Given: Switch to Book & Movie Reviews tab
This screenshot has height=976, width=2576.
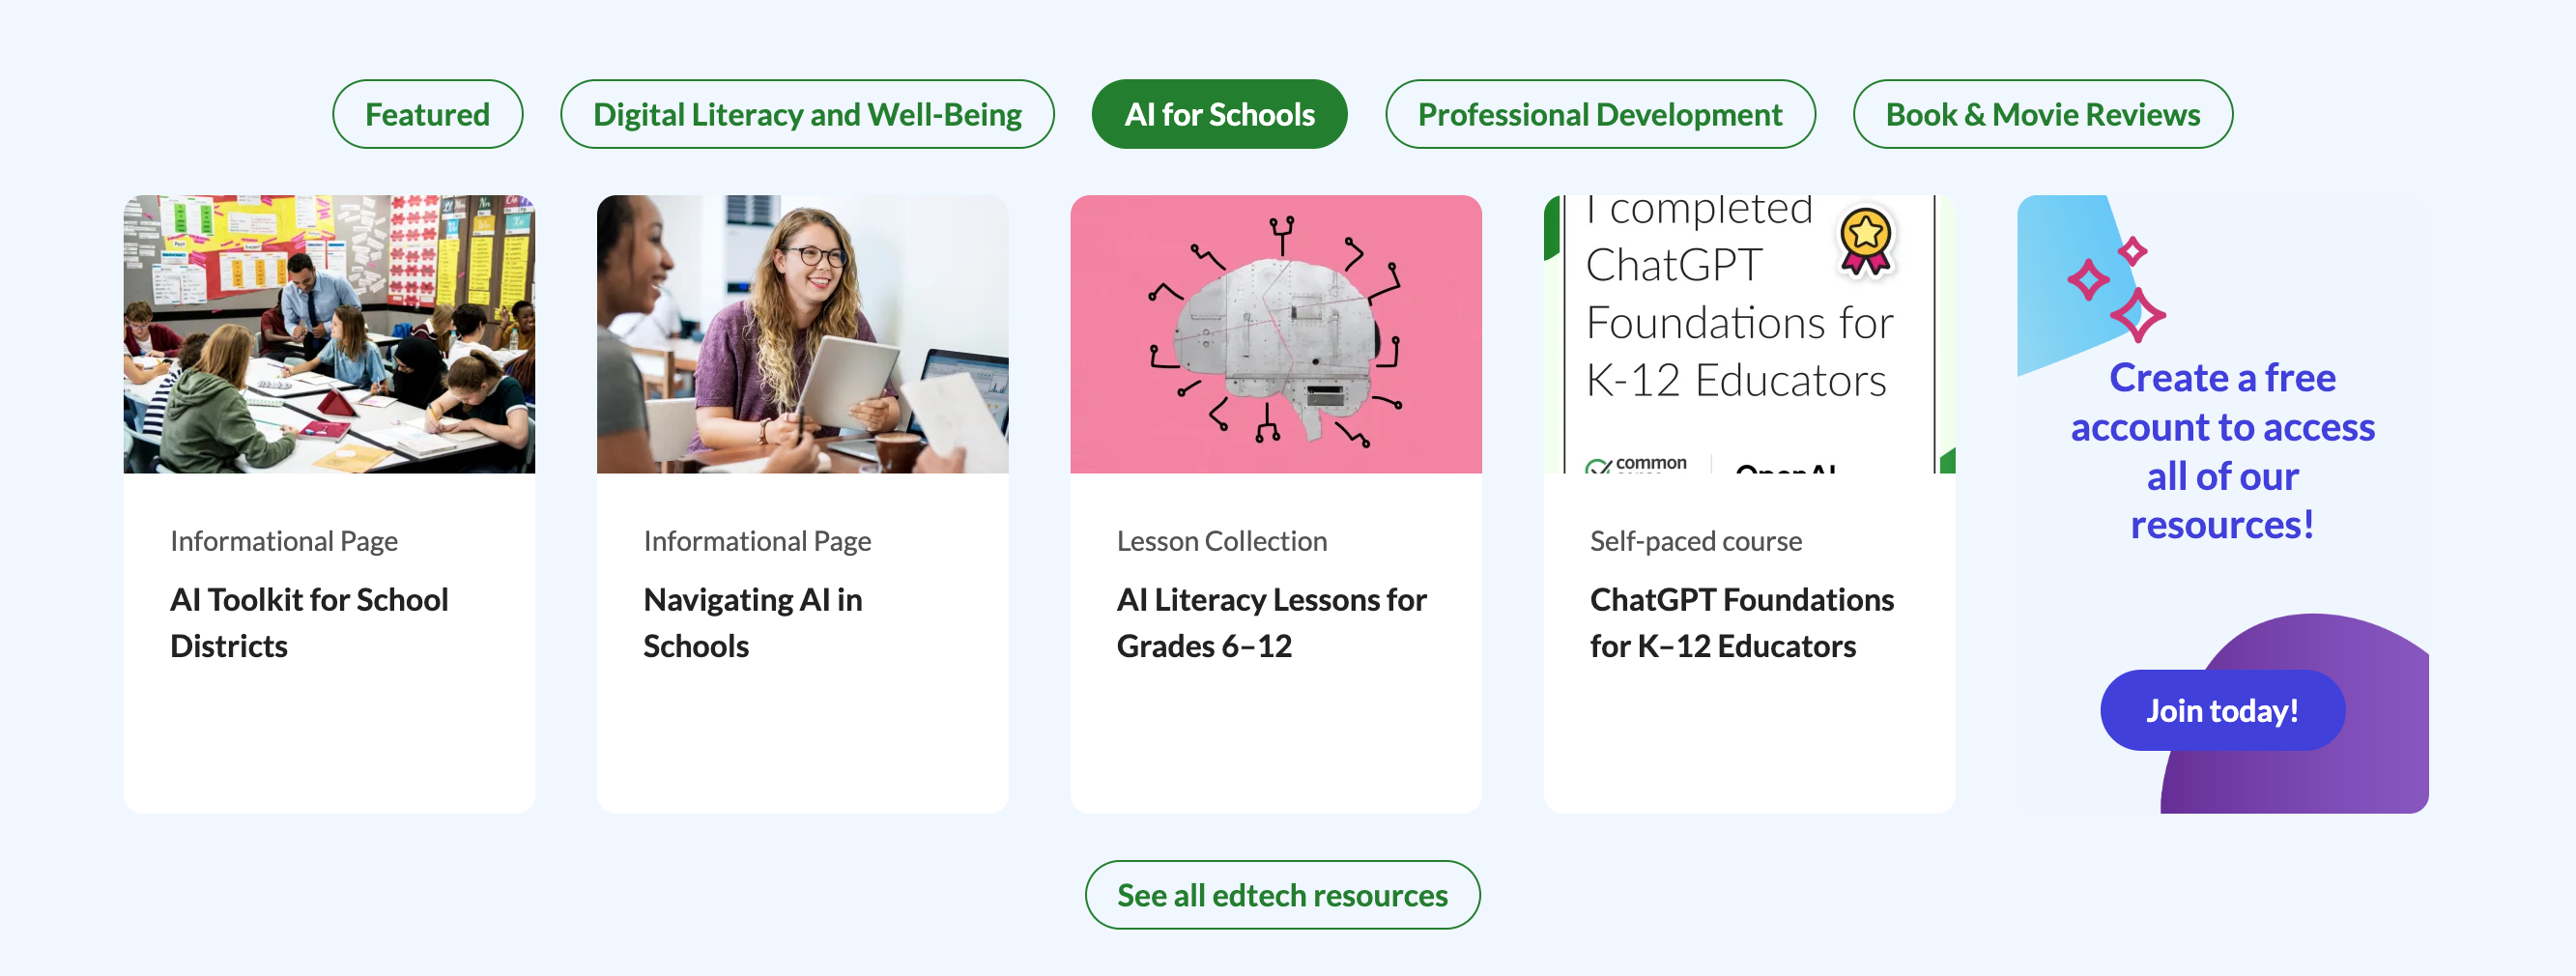Looking at the screenshot, I should point(2041,115).
